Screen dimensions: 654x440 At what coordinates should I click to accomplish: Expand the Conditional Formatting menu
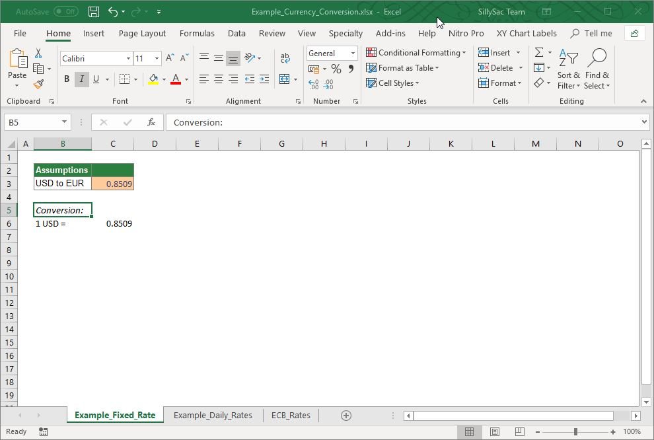point(416,53)
